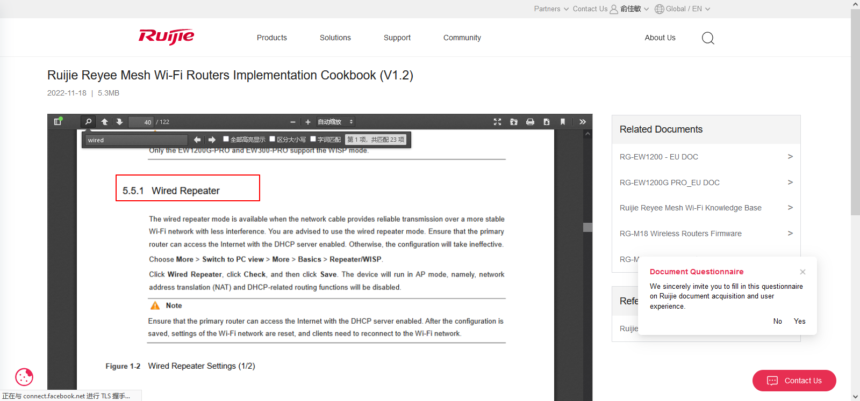Open a local PDF file
This screenshot has height=401, width=860.
(514, 122)
